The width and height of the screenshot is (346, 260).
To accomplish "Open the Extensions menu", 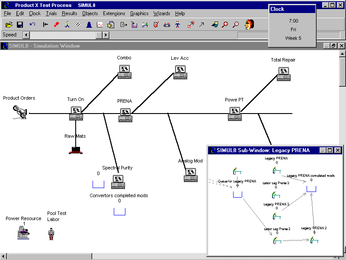I will click(114, 13).
